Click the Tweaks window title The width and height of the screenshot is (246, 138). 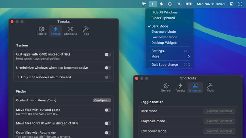(63, 22)
